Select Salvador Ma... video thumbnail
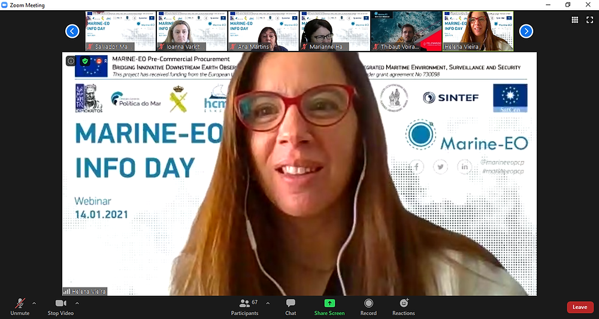Image resolution: width=599 pixels, height=319 pixels. [x=120, y=31]
